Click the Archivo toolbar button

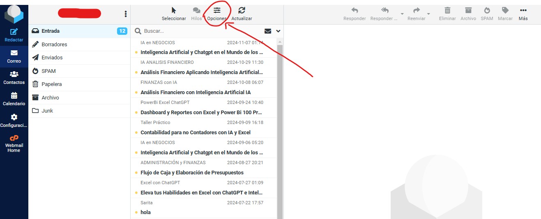pyautogui.click(x=468, y=14)
